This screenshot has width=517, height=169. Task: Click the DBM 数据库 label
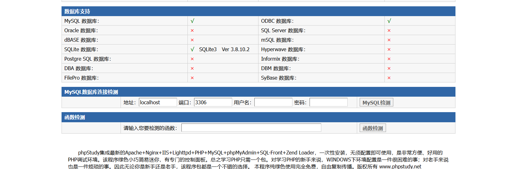pos(276,68)
